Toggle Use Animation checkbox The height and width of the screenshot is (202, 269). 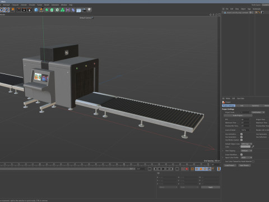[x=242, y=134]
